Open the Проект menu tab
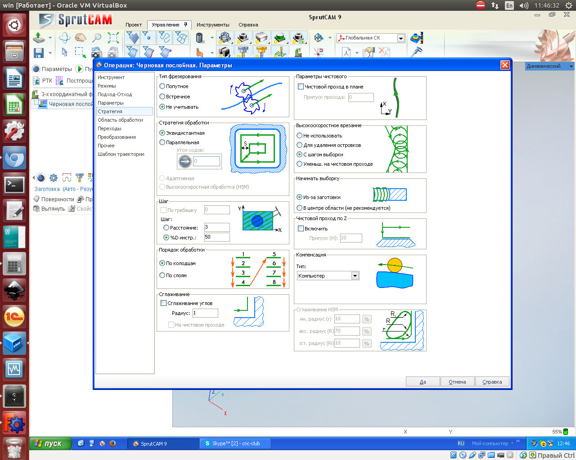Image resolution: width=576 pixels, height=460 pixels. pyautogui.click(x=134, y=25)
